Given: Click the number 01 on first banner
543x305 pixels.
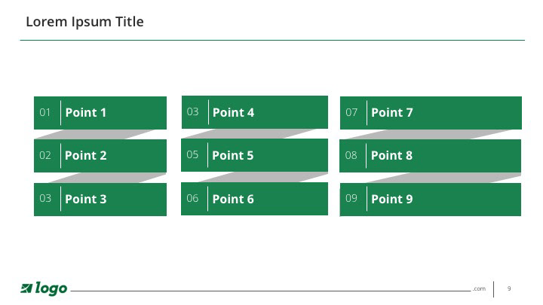Looking at the screenshot, I should pos(45,112).
